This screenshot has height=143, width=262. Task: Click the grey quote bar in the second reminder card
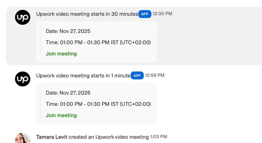coord(41,103)
